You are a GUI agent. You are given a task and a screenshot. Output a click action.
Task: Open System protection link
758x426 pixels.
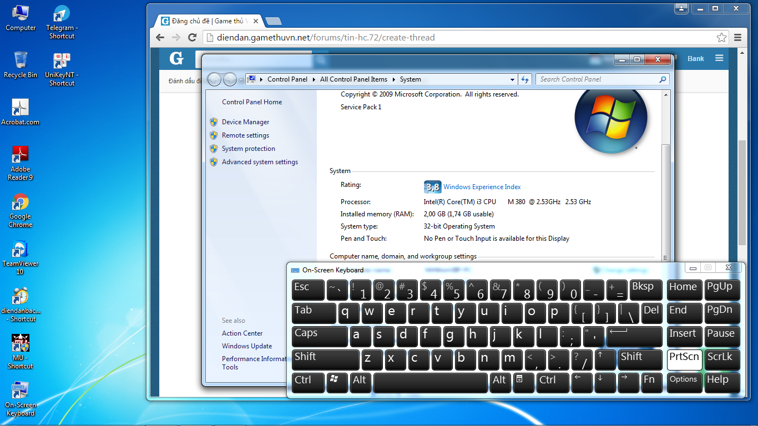click(x=249, y=149)
